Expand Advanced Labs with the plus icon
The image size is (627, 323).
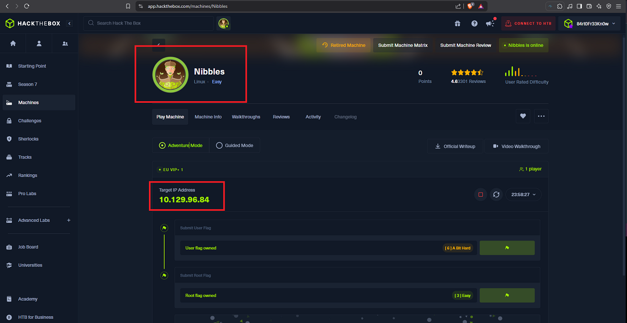tap(68, 220)
